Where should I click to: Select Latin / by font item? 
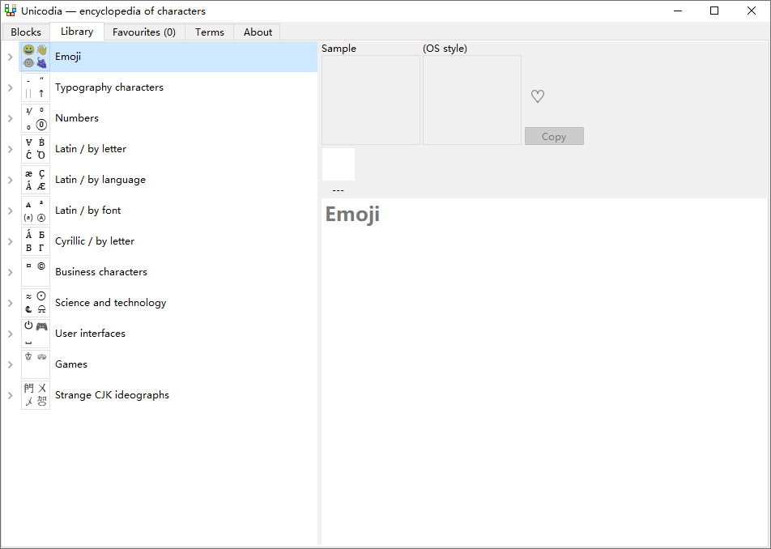pyautogui.click(x=87, y=211)
